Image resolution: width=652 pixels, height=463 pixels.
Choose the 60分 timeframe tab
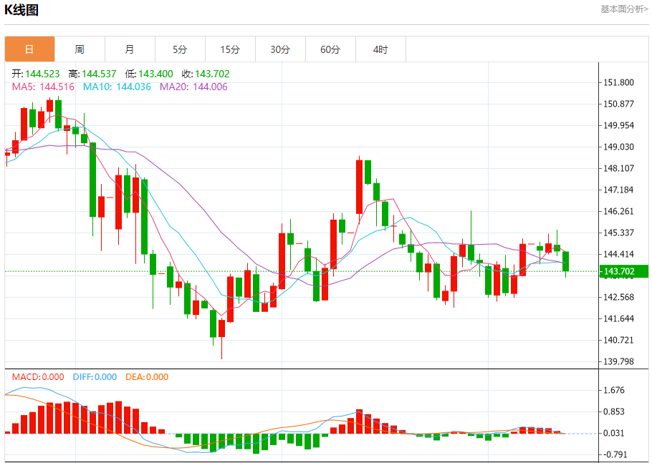pyautogui.click(x=330, y=49)
